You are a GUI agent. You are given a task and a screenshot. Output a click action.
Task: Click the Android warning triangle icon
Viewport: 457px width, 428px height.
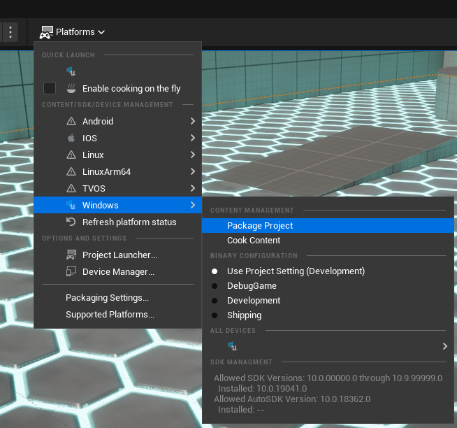(x=71, y=121)
